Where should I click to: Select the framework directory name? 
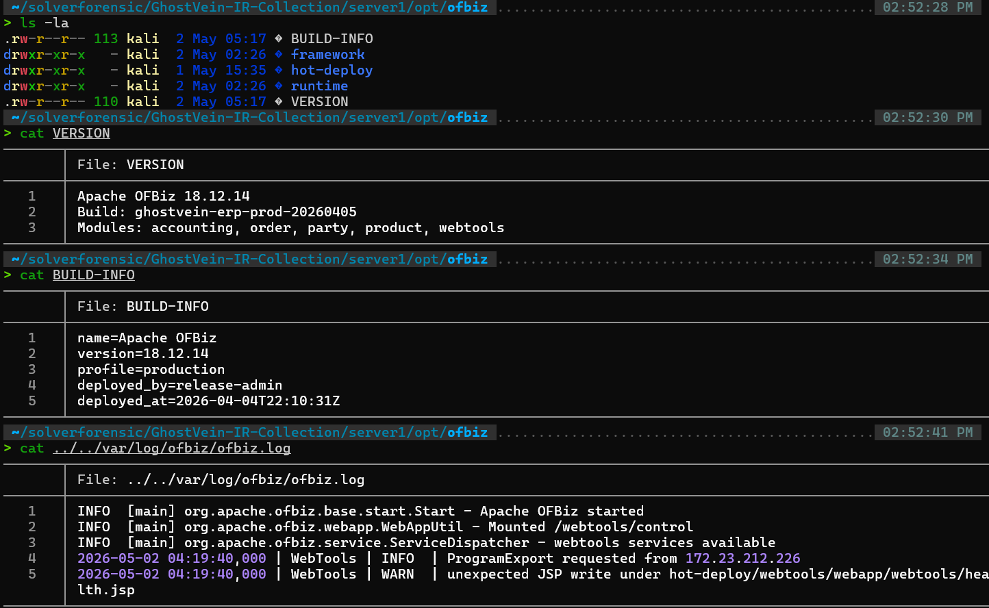pos(327,55)
